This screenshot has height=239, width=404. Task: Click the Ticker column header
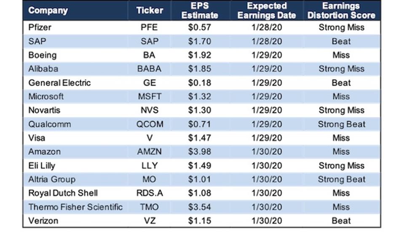(150, 11)
